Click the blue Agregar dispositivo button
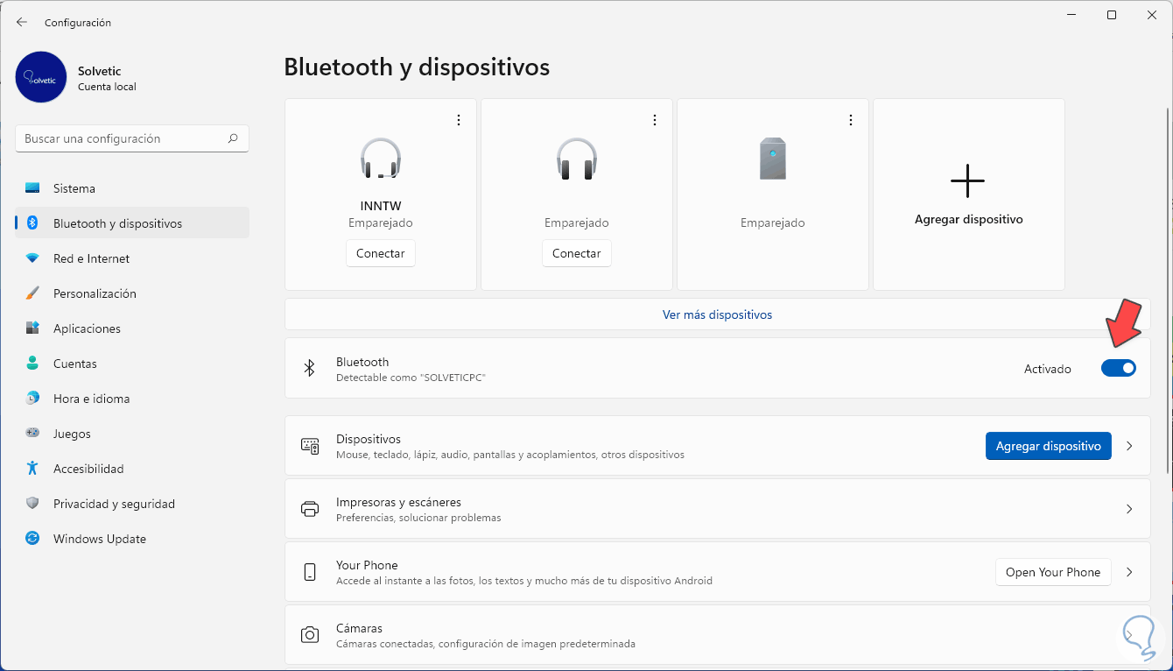The width and height of the screenshot is (1173, 671). click(x=1048, y=446)
